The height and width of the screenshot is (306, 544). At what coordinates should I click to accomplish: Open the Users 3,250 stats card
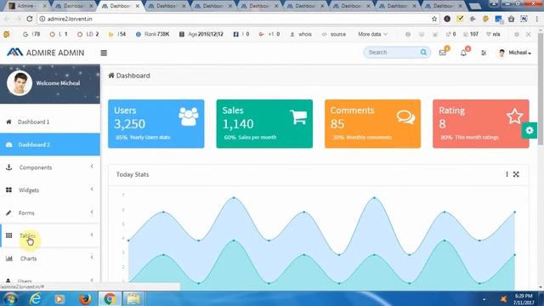(156, 124)
